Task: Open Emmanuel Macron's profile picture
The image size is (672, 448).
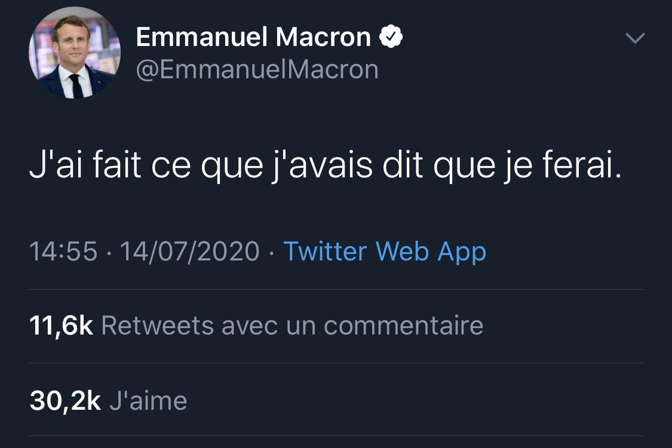Action: click(x=75, y=53)
